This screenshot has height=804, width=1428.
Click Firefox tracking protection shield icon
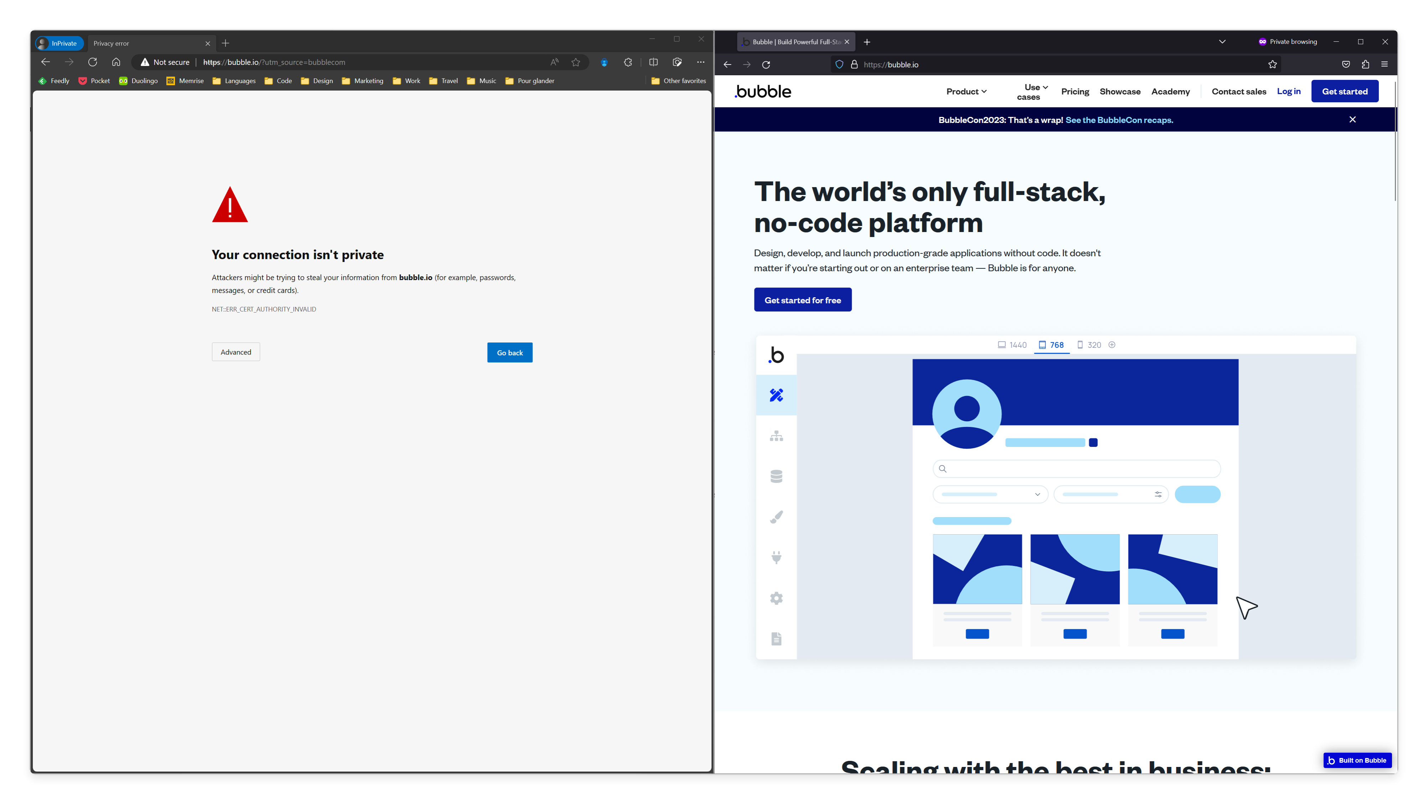click(x=839, y=64)
